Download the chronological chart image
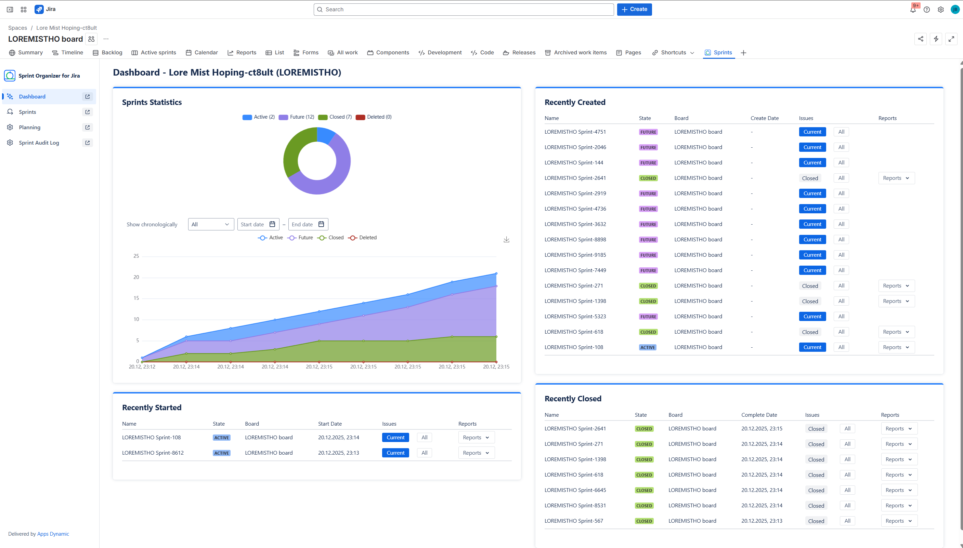 coord(506,240)
